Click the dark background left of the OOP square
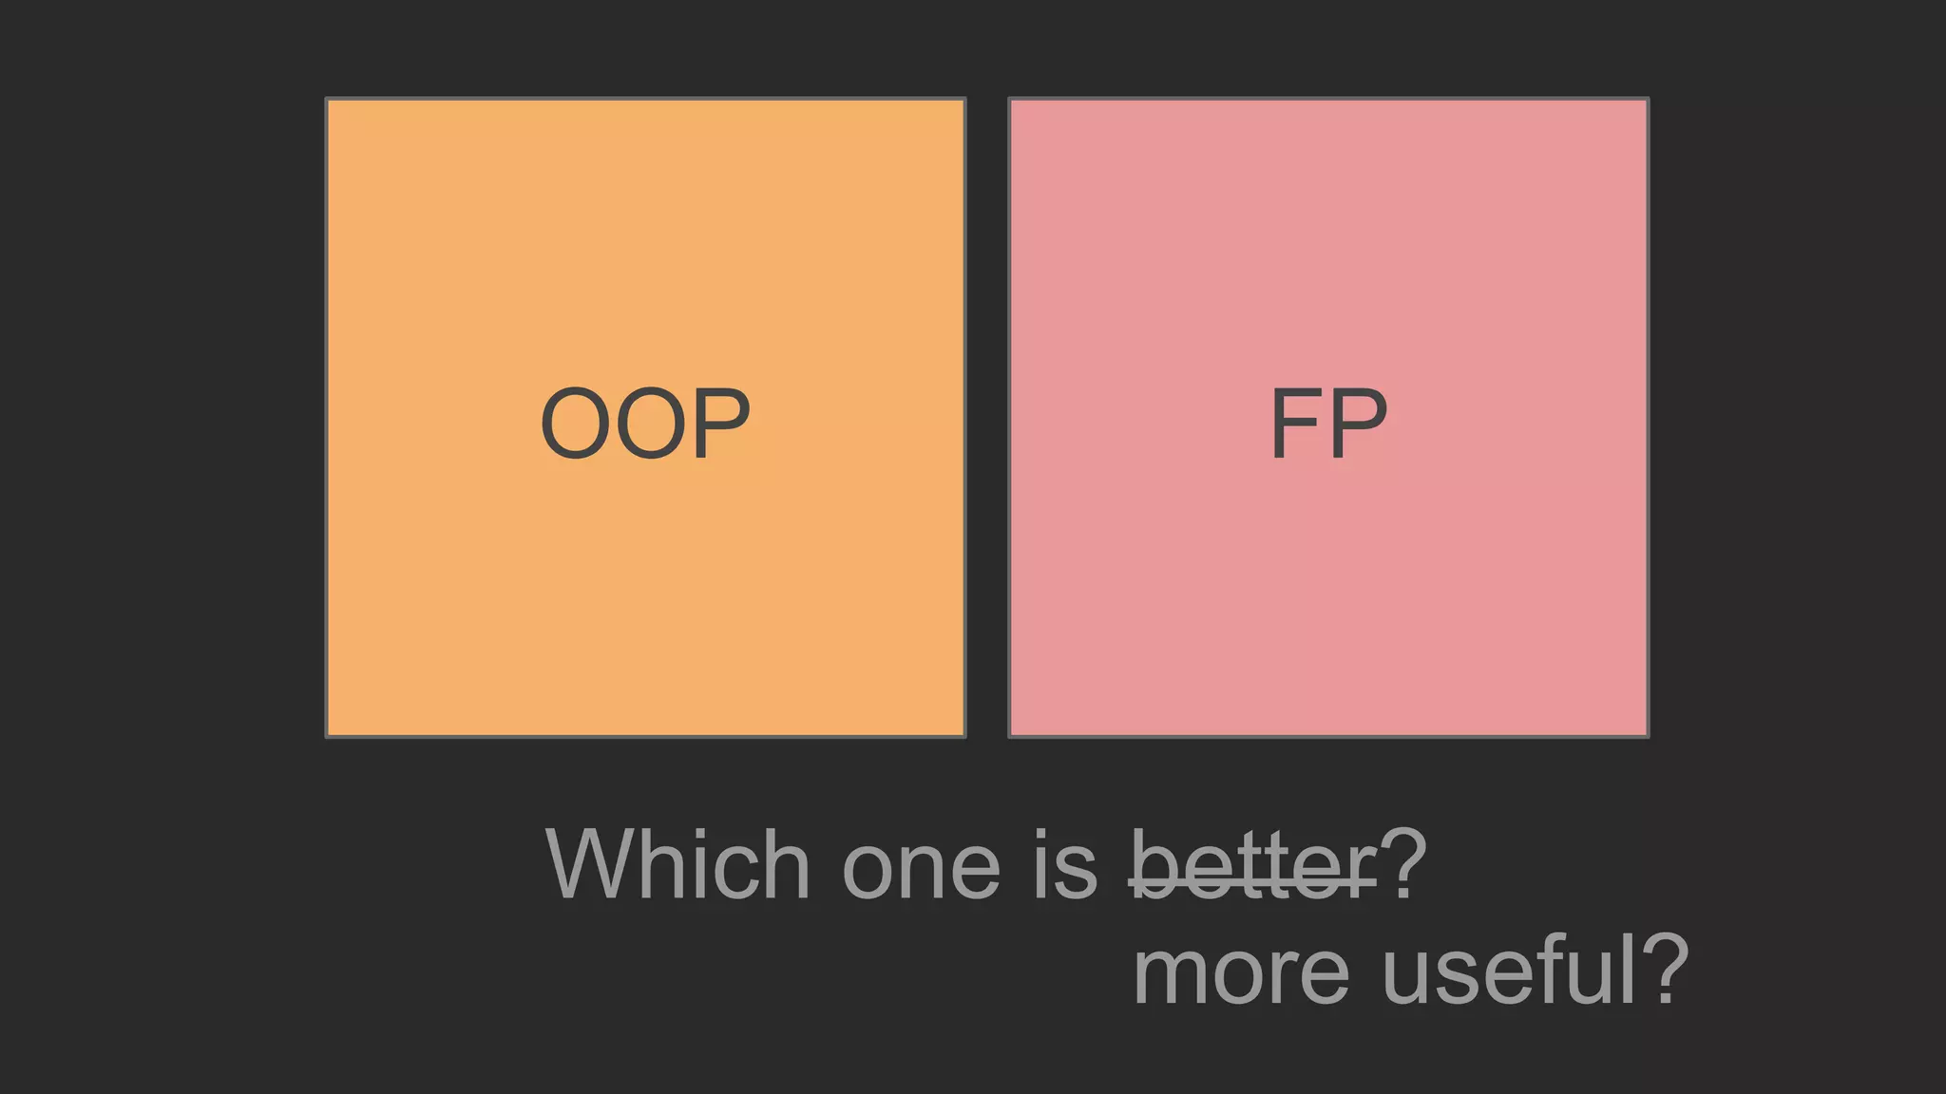 click(x=162, y=418)
